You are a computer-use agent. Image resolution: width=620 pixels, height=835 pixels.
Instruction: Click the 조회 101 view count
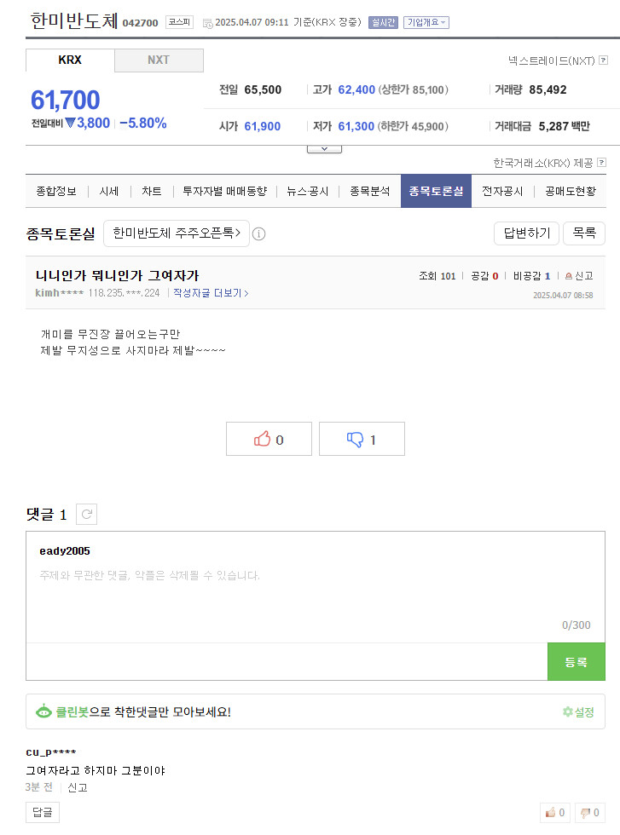437,276
